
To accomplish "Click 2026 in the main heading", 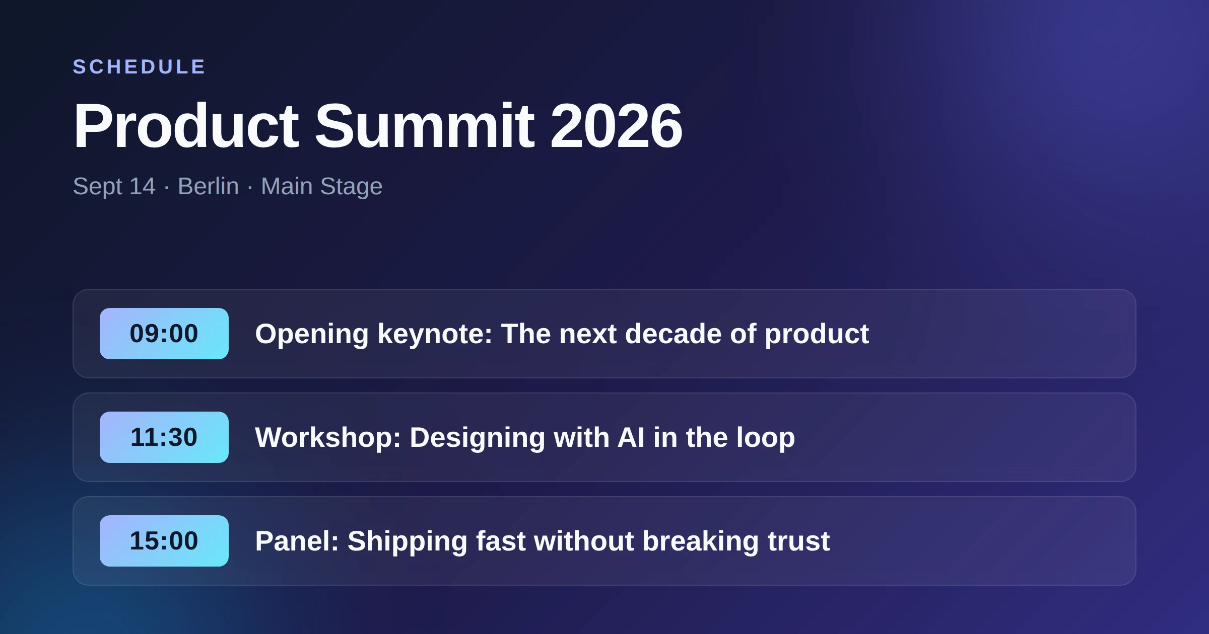I will [x=617, y=126].
